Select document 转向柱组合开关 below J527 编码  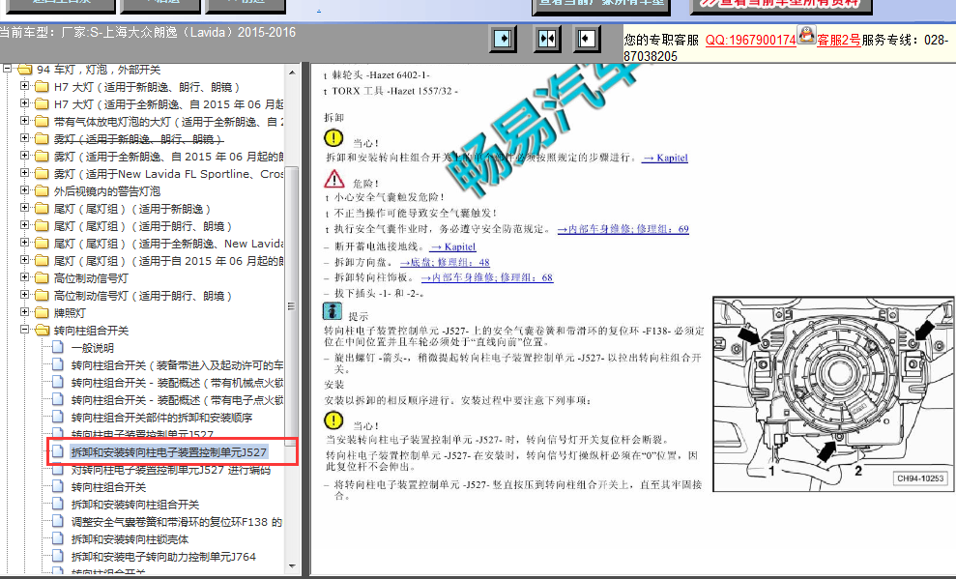tap(108, 487)
